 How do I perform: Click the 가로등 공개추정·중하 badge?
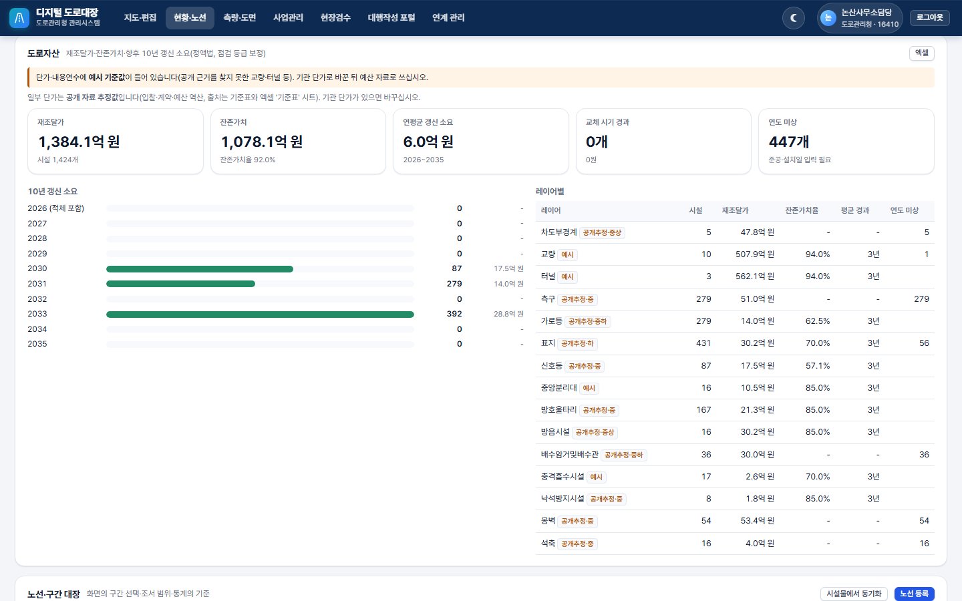tap(588, 321)
